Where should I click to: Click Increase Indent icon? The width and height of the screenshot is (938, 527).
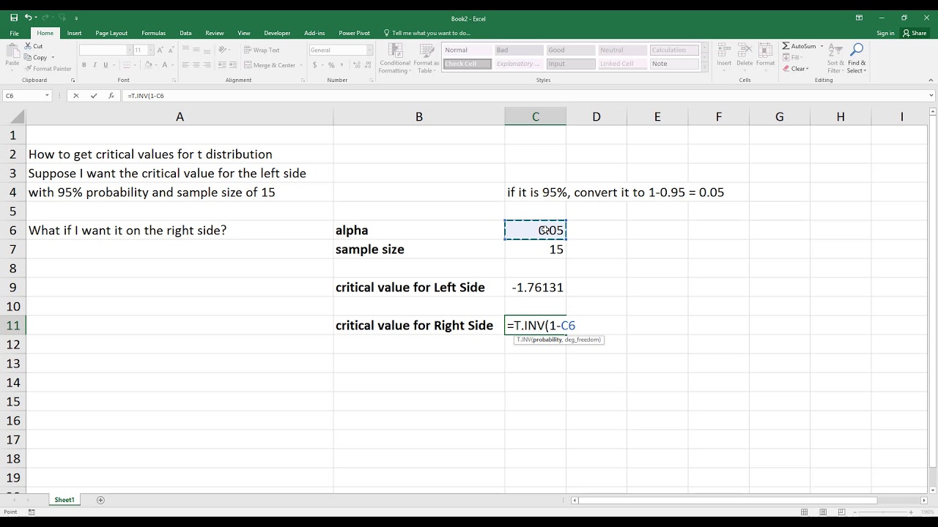click(234, 65)
